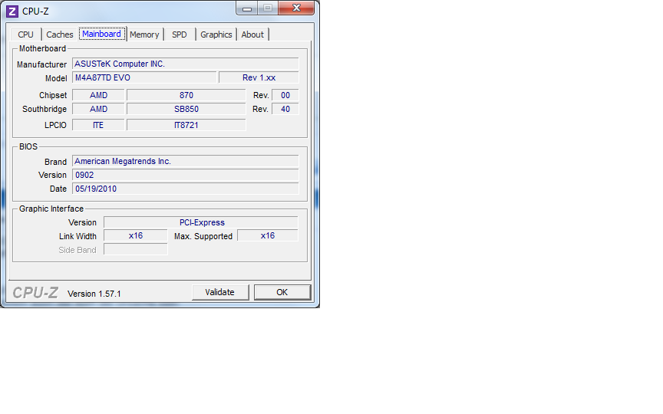
Task: Click the LPCIO vendor ITE
Action: click(98, 125)
